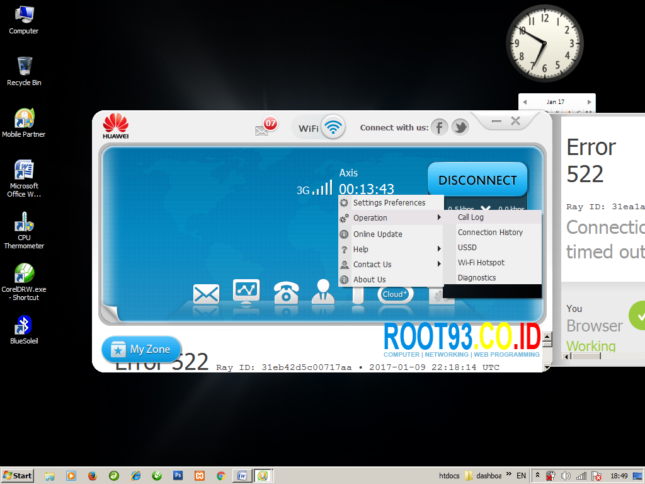Select About Us menu item
The width and height of the screenshot is (645, 484).
coord(391,279)
